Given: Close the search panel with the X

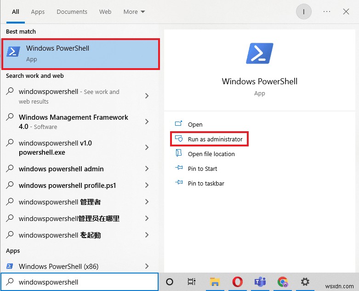Looking at the screenshot, I should coord(346,12).
